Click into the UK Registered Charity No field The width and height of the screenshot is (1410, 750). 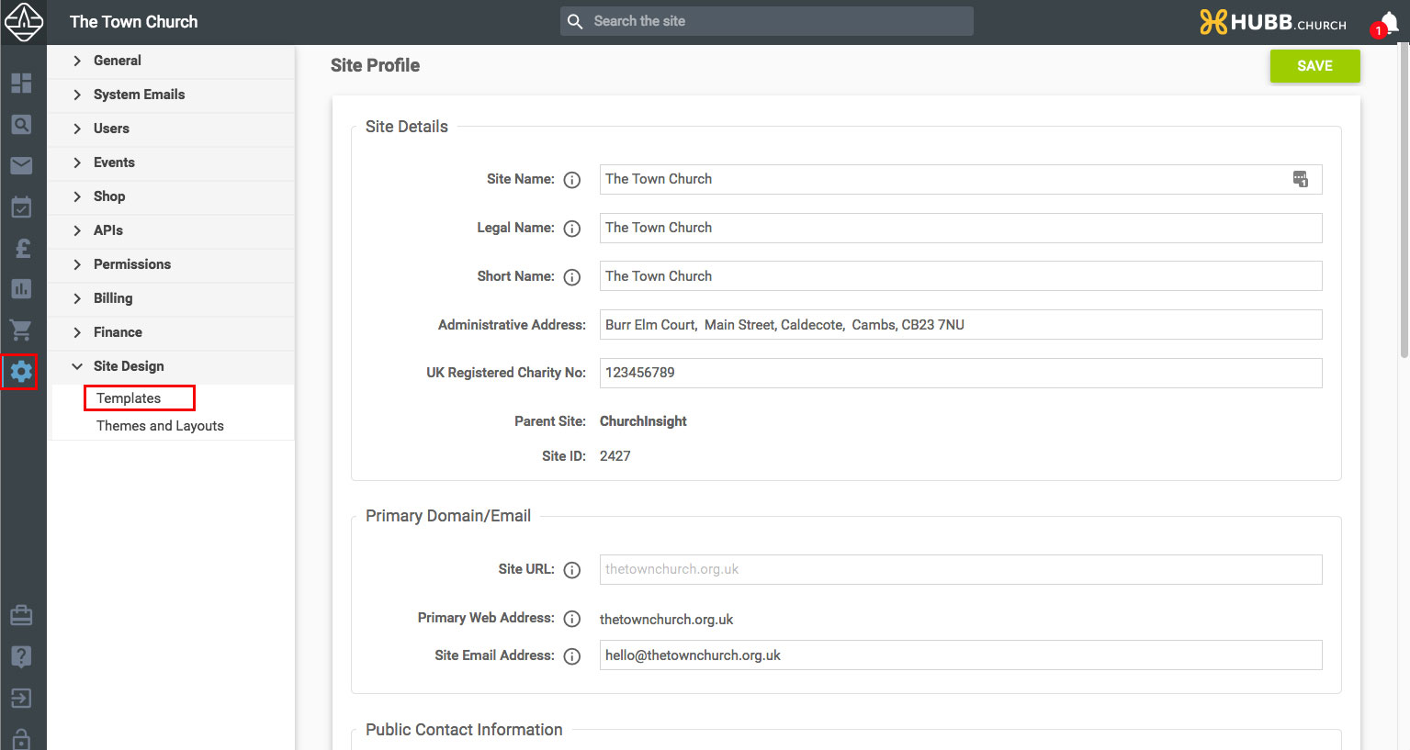961,373
